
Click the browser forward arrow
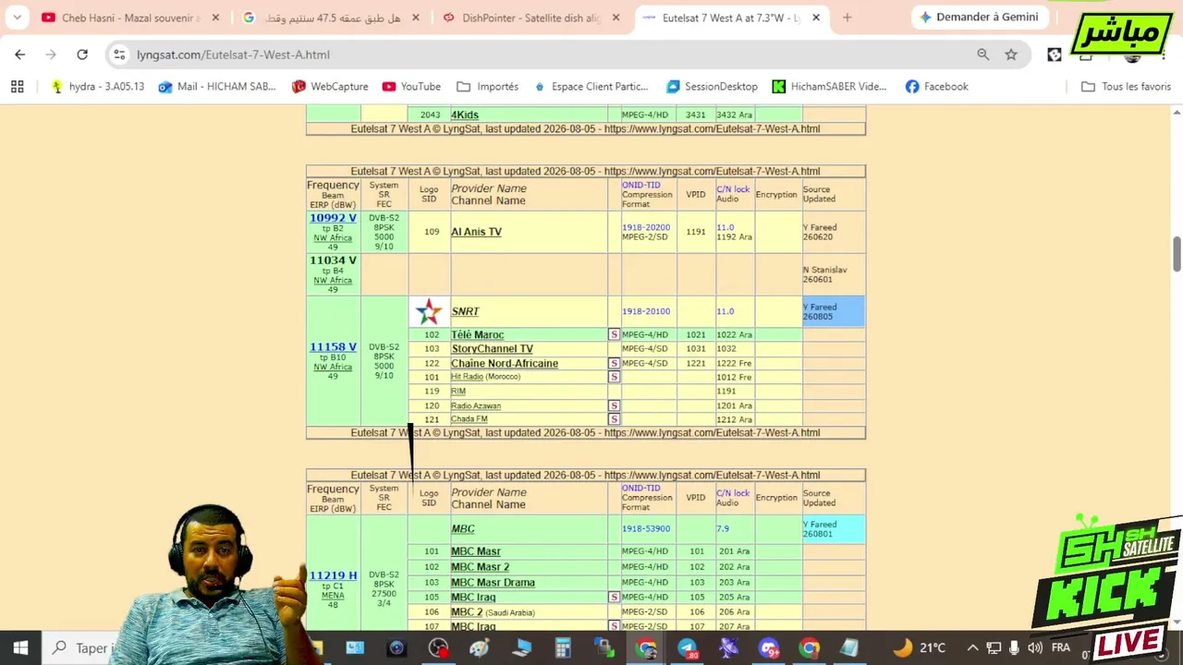[51, 54]
